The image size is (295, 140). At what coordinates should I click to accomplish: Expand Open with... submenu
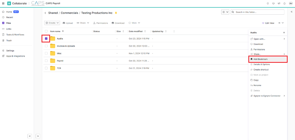(268, 39)
